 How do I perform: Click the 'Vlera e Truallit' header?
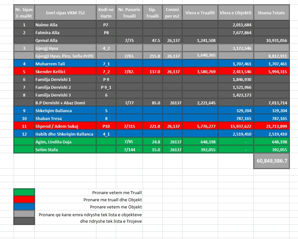point(200,13)
